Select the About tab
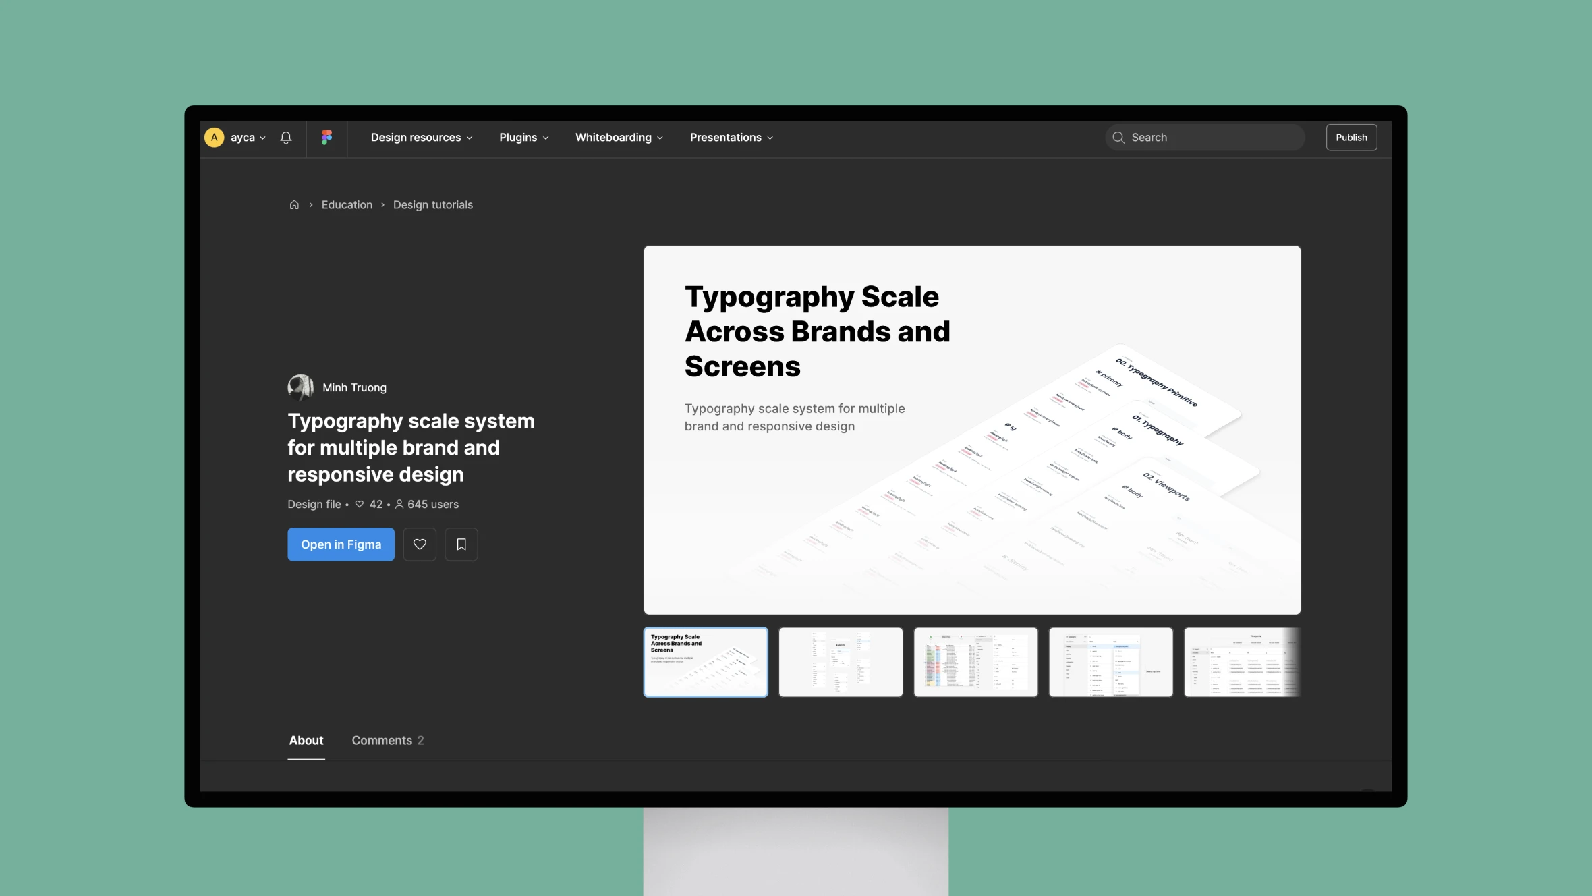The height and width of the screenshot is (896, 1592). tap(306, 741)
